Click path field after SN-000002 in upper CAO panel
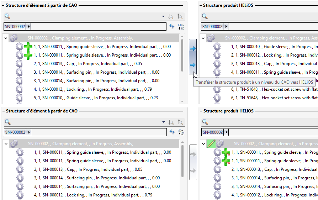 click(99, 27)
